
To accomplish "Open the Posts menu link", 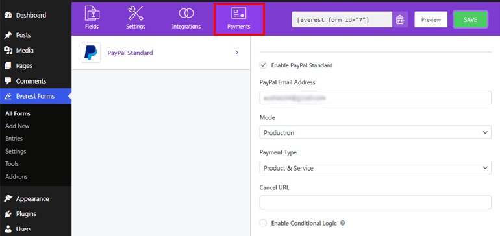I will (23, 35).
